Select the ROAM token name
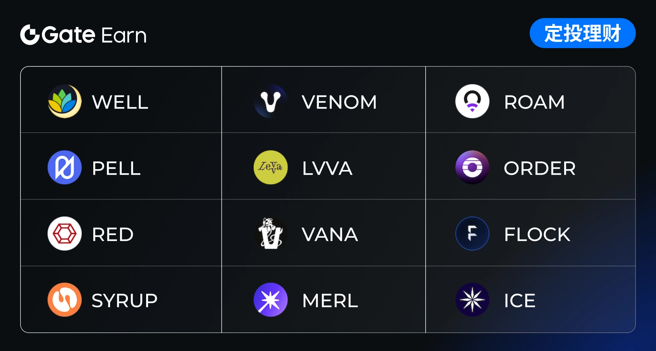656x351 pixels. 534,102
